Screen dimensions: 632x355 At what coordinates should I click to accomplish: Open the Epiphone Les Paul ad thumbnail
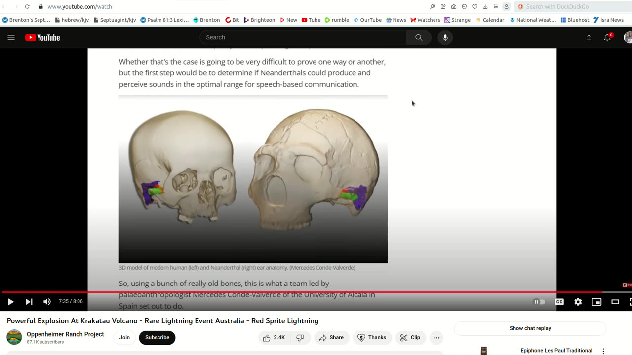tap(484, 351)
